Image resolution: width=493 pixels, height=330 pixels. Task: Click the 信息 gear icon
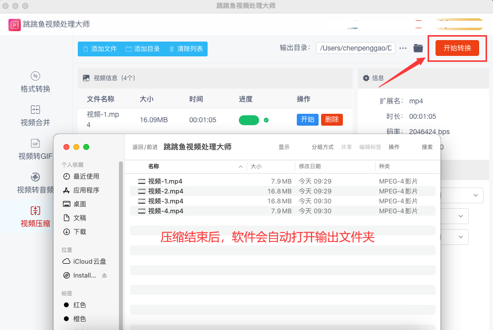[x=366, y=78]
